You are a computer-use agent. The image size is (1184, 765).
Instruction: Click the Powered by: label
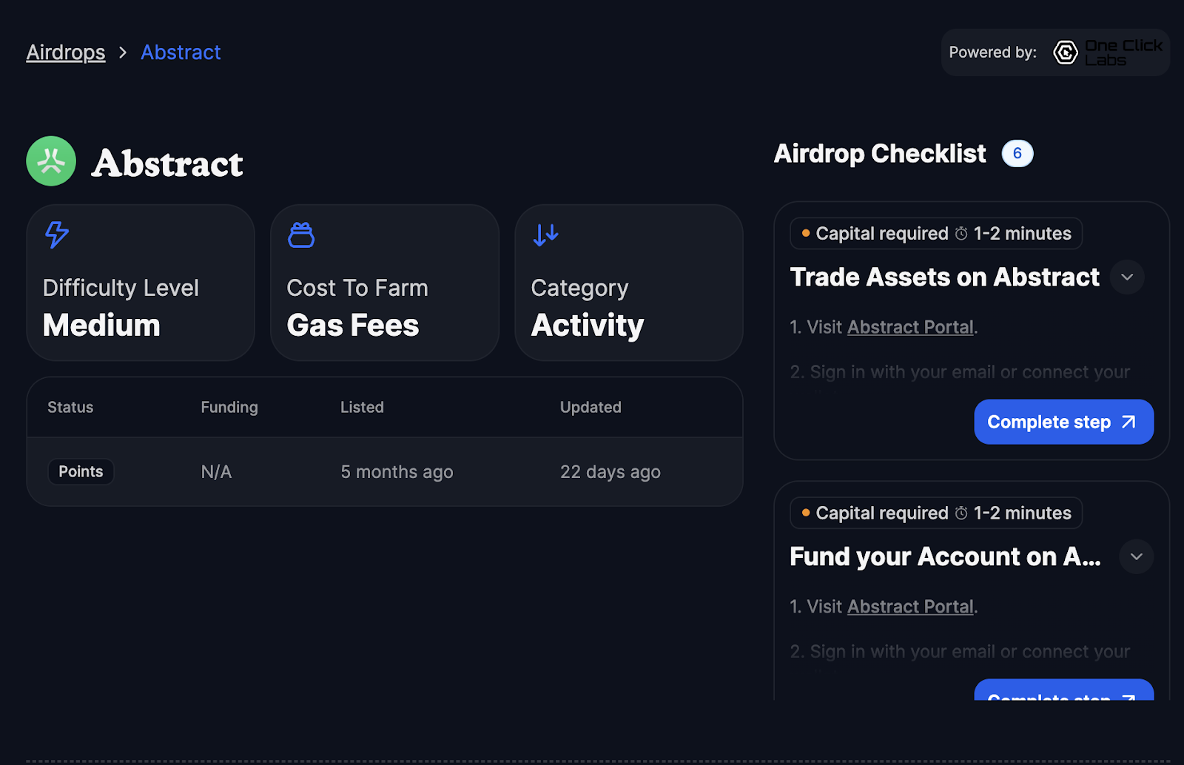(x=993, y=53)
